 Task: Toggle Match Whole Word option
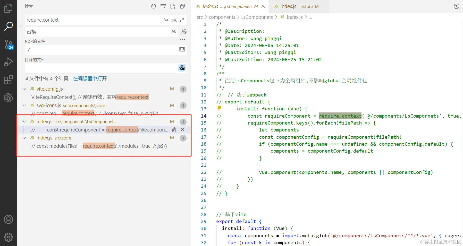tap(174, 20)
